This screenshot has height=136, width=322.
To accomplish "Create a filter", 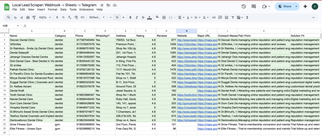I will 233,18.
